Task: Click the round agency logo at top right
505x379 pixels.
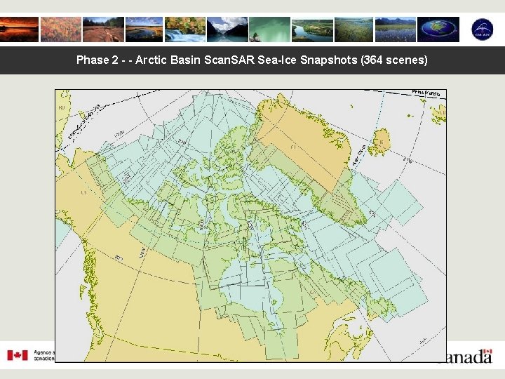Action: [x=482, y=29]
